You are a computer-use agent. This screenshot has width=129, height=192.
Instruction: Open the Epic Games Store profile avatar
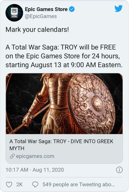[14, 13]
